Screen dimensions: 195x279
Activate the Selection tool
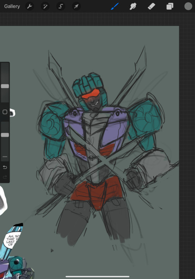(61, 6)
